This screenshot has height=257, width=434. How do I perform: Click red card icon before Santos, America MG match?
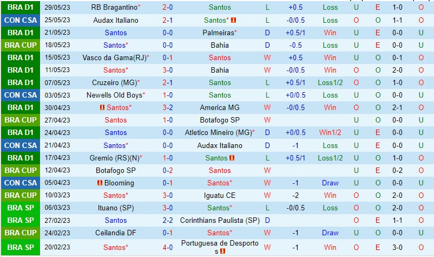point(101,107)
